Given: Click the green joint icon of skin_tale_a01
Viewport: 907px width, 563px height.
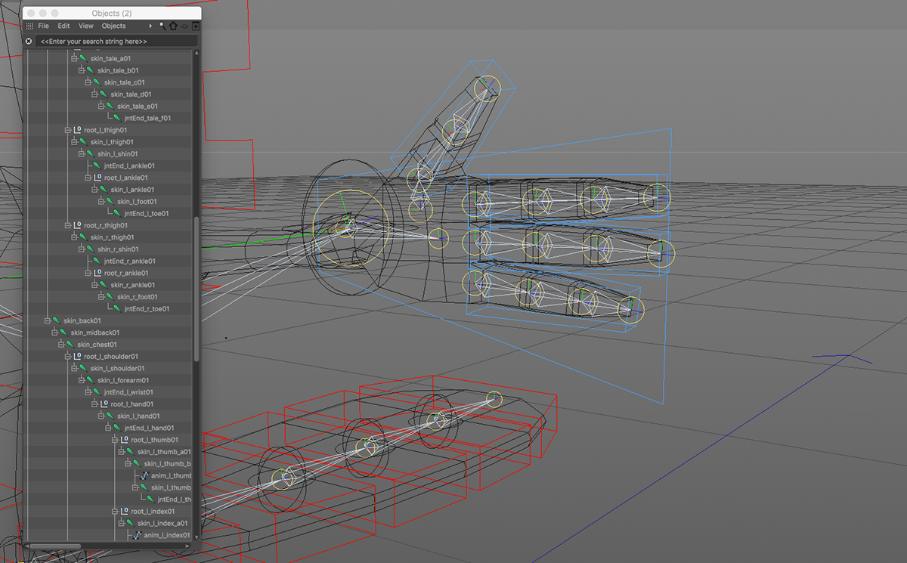Looking at the screenshot, I should [83, 58].
